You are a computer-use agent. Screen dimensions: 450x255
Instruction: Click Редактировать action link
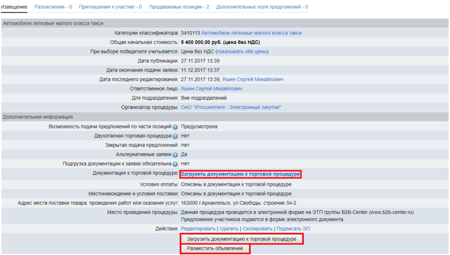point(198,229)
